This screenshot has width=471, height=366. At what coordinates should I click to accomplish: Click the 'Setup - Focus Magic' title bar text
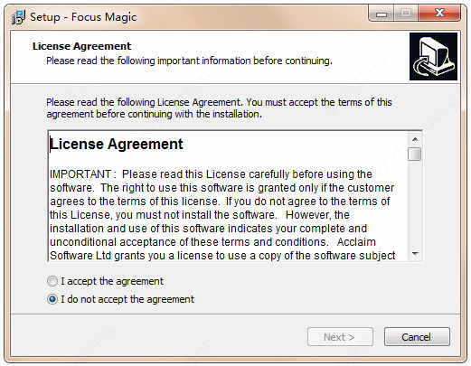[x=83, y=17]
